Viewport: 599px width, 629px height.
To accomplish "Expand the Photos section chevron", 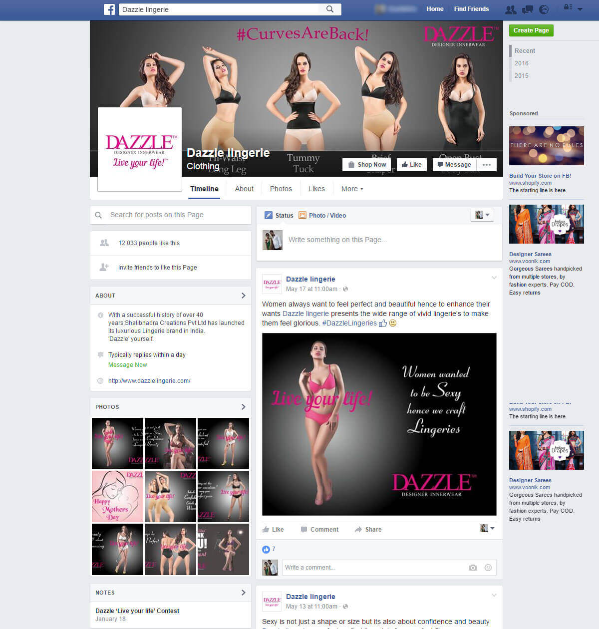I will (244, 407).
